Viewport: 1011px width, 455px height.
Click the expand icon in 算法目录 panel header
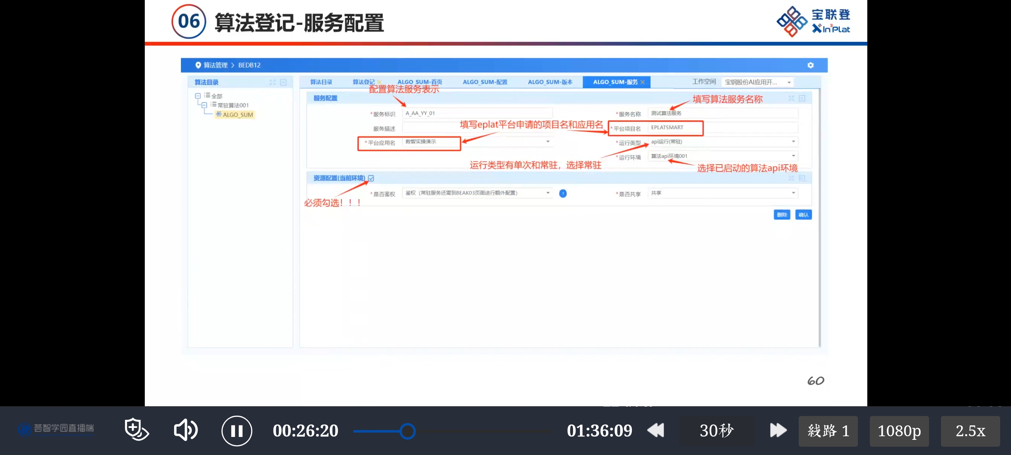(272, 82)
